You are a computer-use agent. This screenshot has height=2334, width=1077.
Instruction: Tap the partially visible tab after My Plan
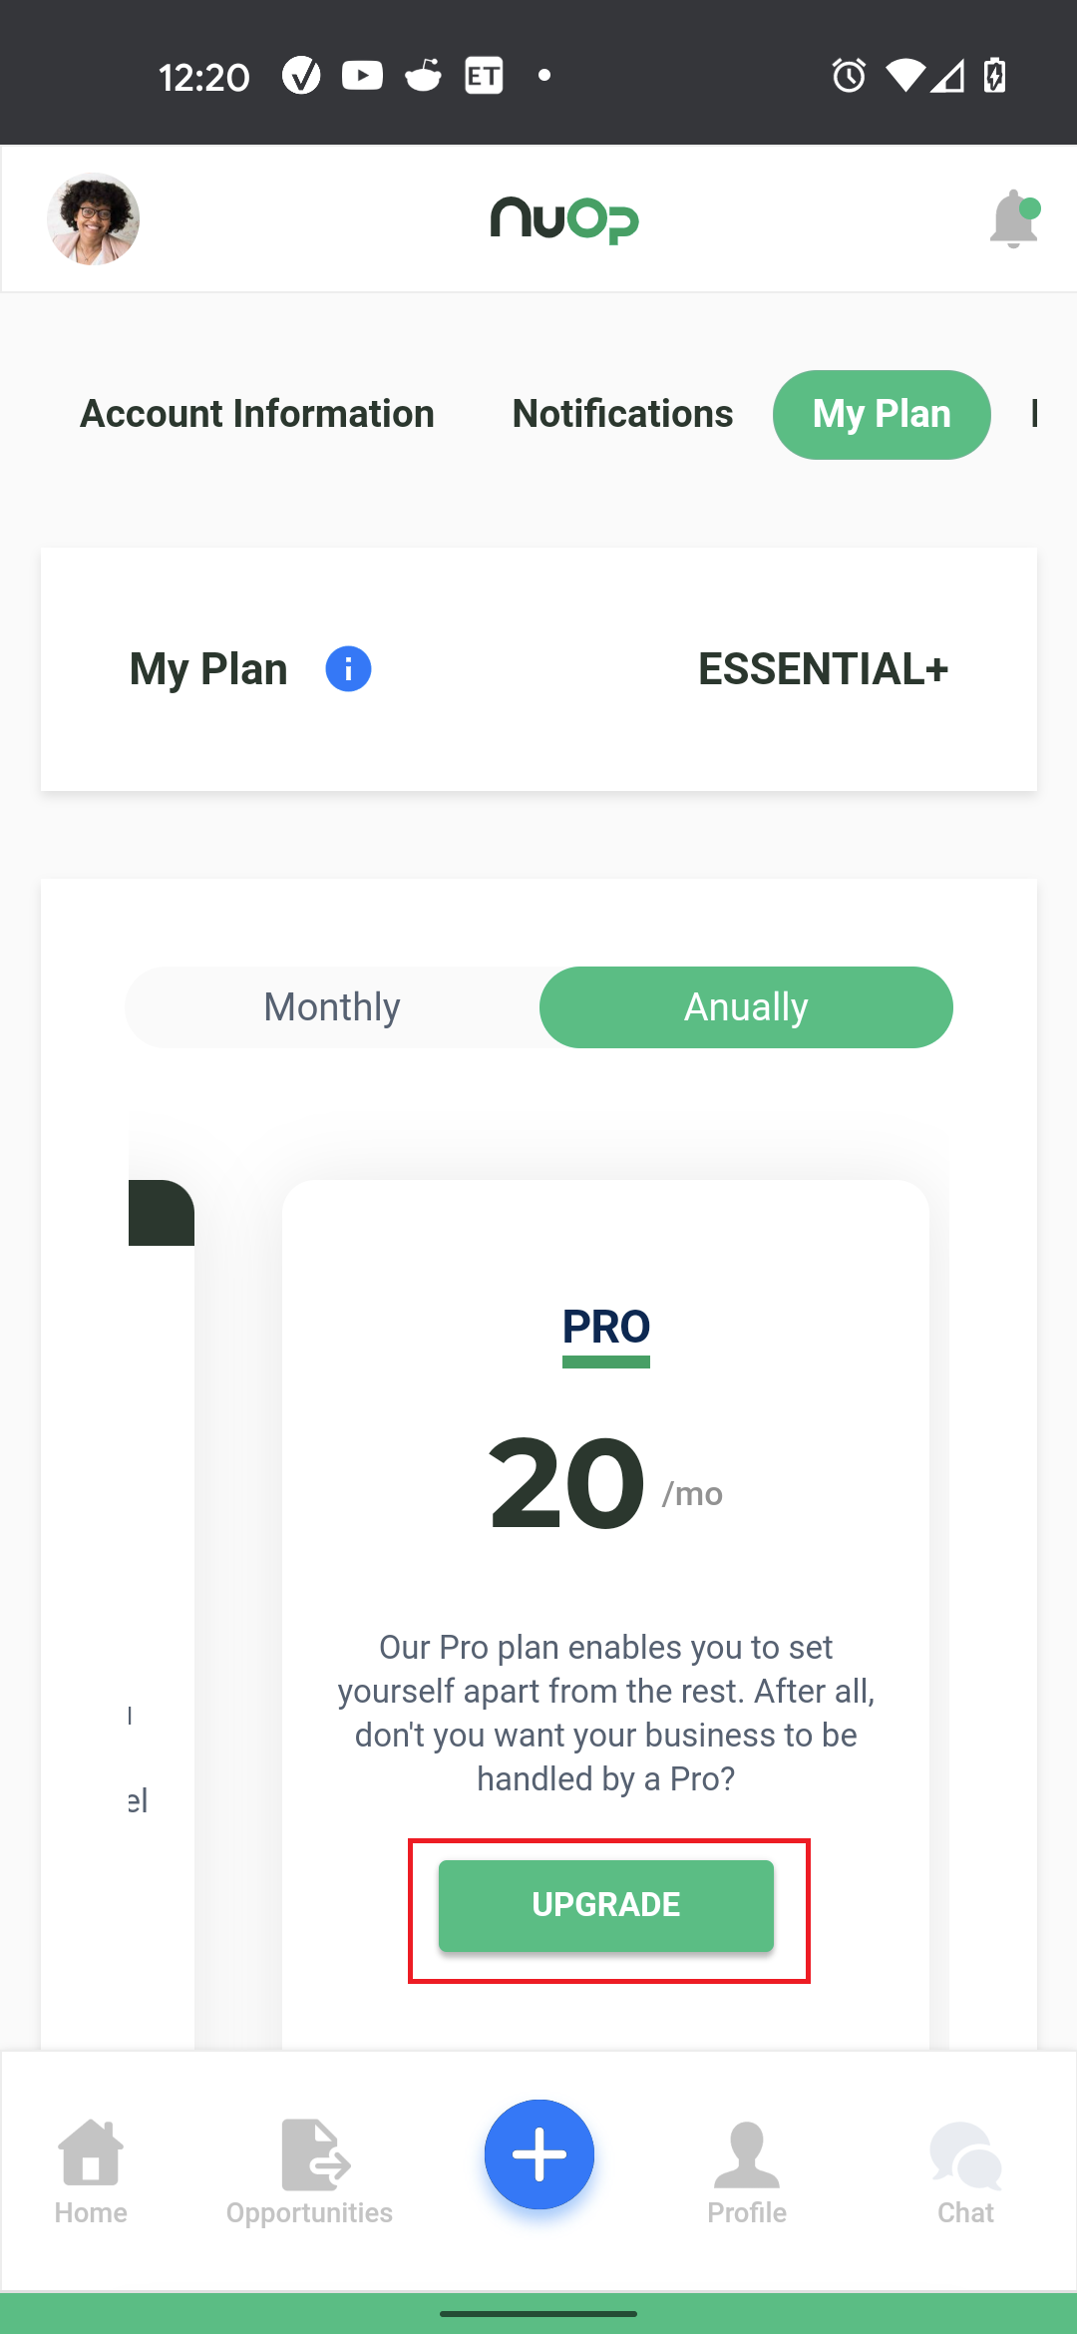(x=1037, y=414)
